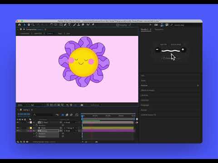This screenshot has width=218, height=163.
Task: Click the Home icon in the toolbar
Action: pyautogui.click(x=20, y=25)
